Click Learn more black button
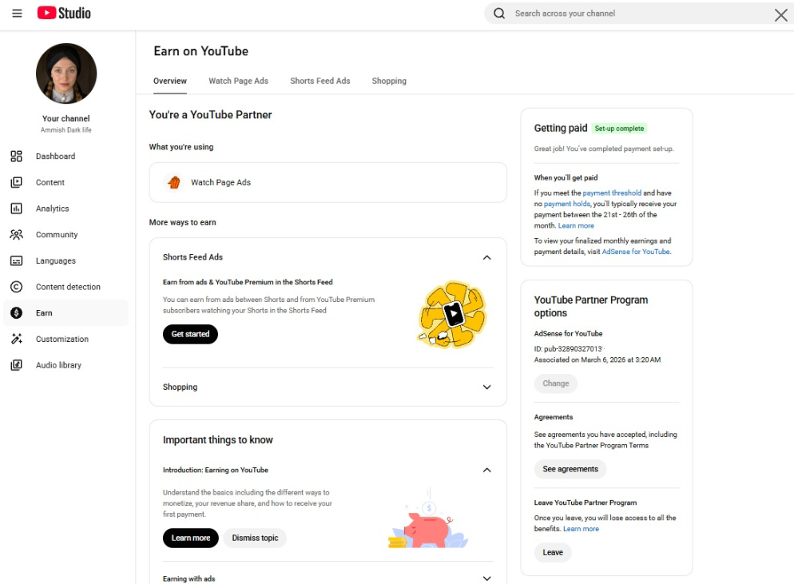794x584 pixels. (x=190, y=538)
